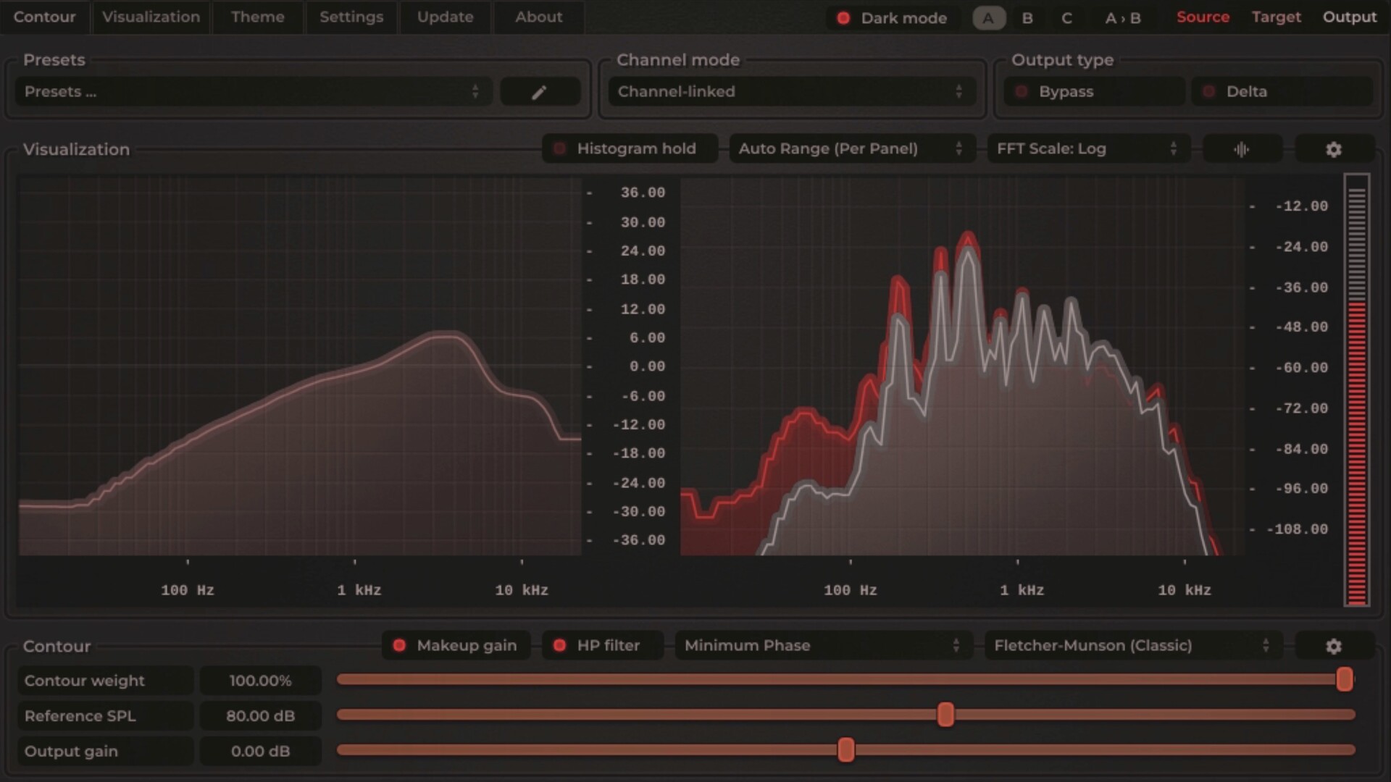Open the Minimum Phase dropdown
This screenshot has width=1391, height=782.
tap(823, 646)
